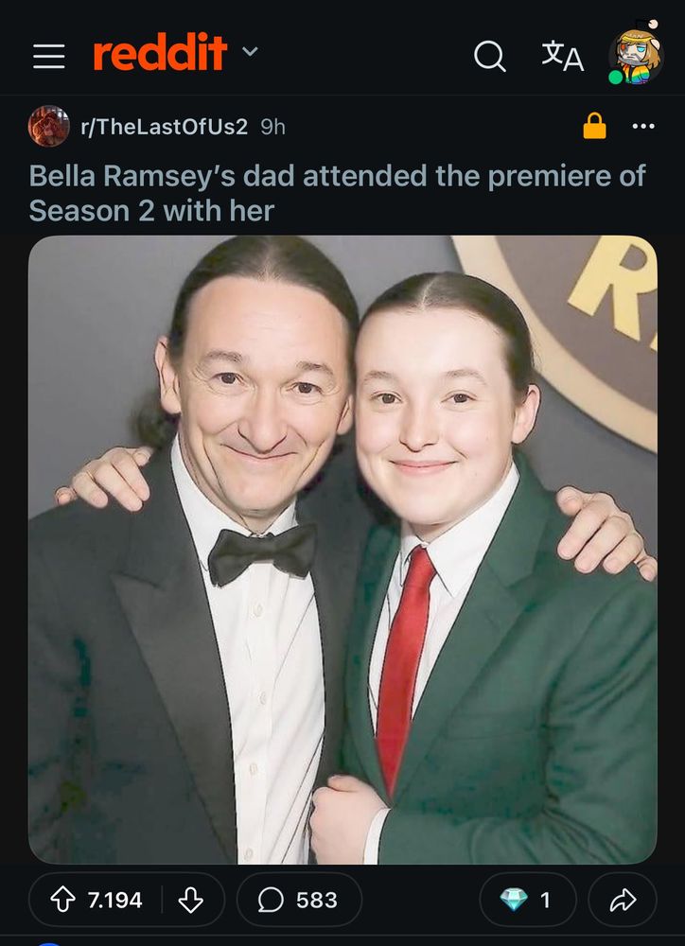
Task: Click the reddit logo
Action: pos(160,52)
